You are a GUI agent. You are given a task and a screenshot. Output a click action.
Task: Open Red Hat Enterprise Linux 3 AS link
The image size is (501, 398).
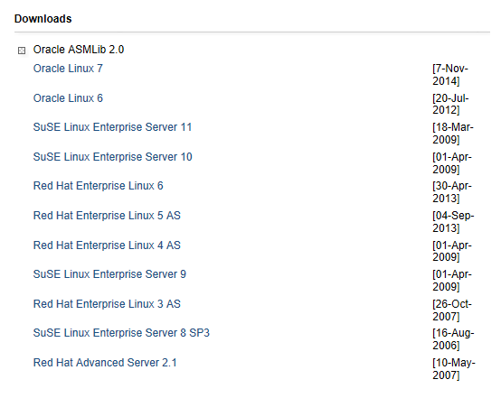click(x=107, y=303)
